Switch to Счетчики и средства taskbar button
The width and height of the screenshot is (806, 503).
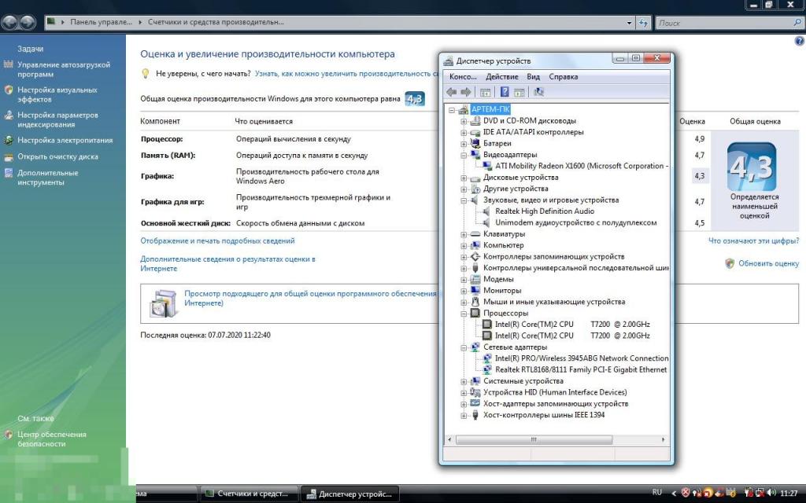248,494
